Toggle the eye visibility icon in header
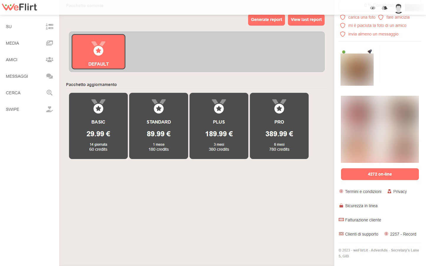This screenshot has width=426, height=266. pos(373,8)
